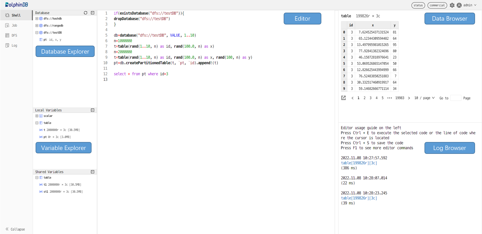Image resolution: width=482 pixels, height=234 pixels.
Task: Collapse the dfs://testDB database node
Action: point(37,33)
